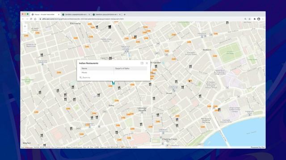Viewport: 286px width, 160px height.
Task: Click the Fitzrovia map label
Action: tap(76, 24)
